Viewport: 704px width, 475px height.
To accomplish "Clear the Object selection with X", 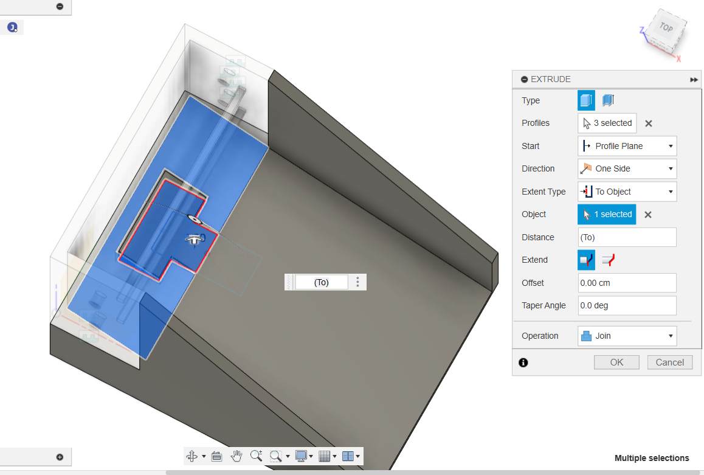I will tap(648, 215).
